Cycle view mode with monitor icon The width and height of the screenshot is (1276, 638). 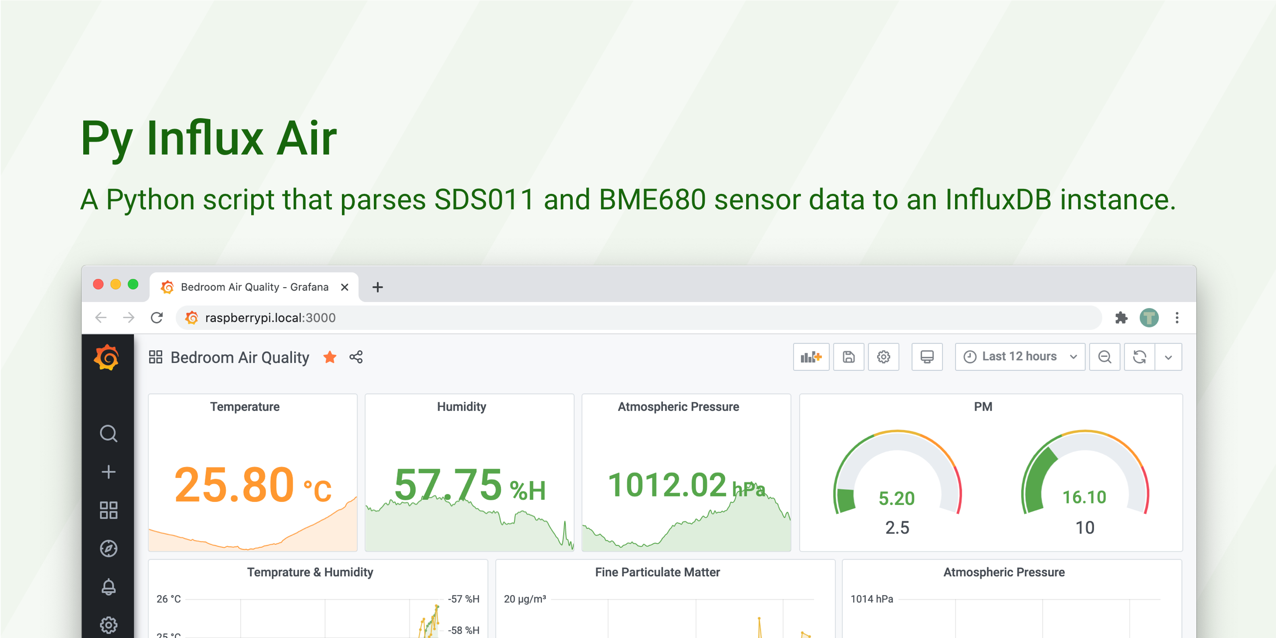927,357
